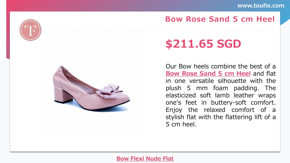Click the bow decoration on the shoe
The width and height of the screenshot is (290, 163).
109,91
